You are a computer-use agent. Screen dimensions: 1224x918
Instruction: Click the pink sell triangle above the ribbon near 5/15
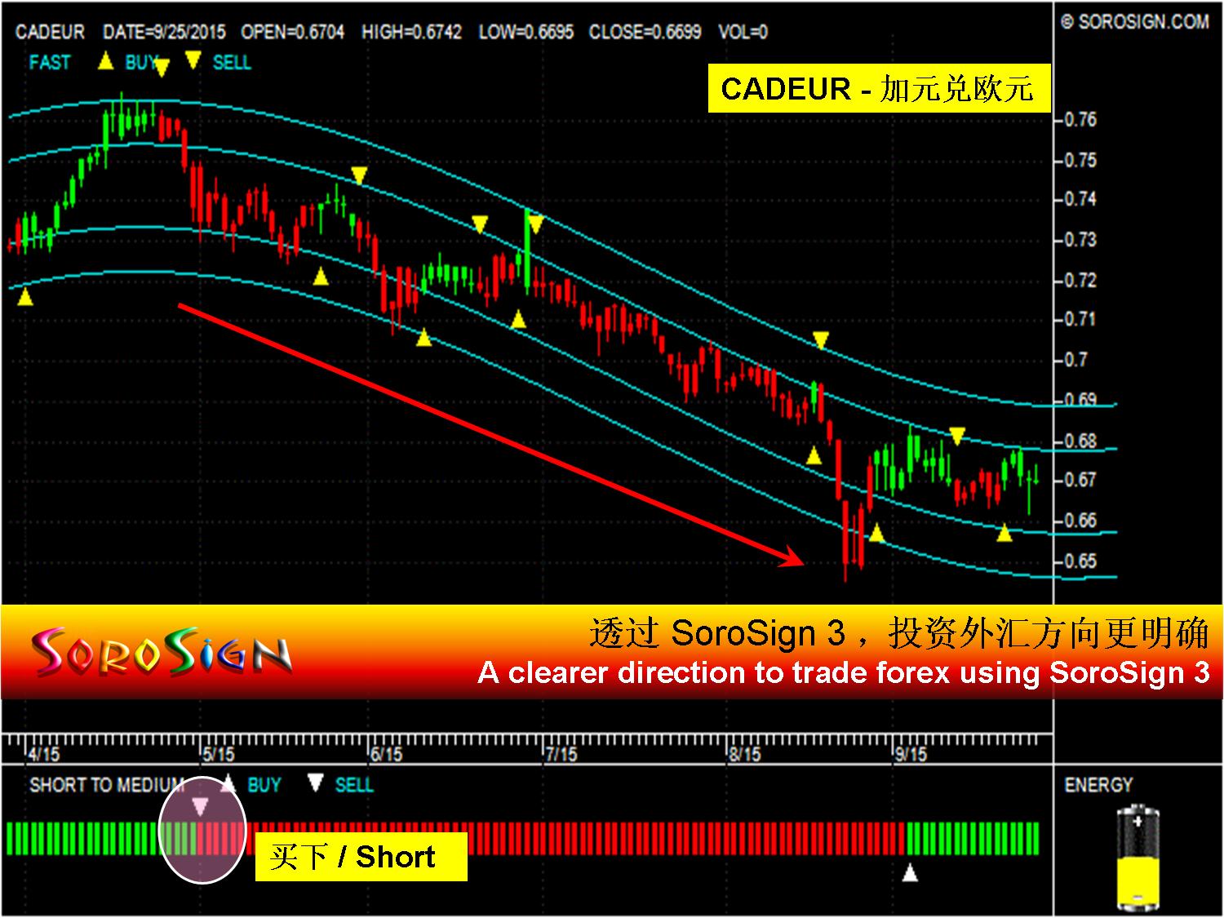click(200, 807)
